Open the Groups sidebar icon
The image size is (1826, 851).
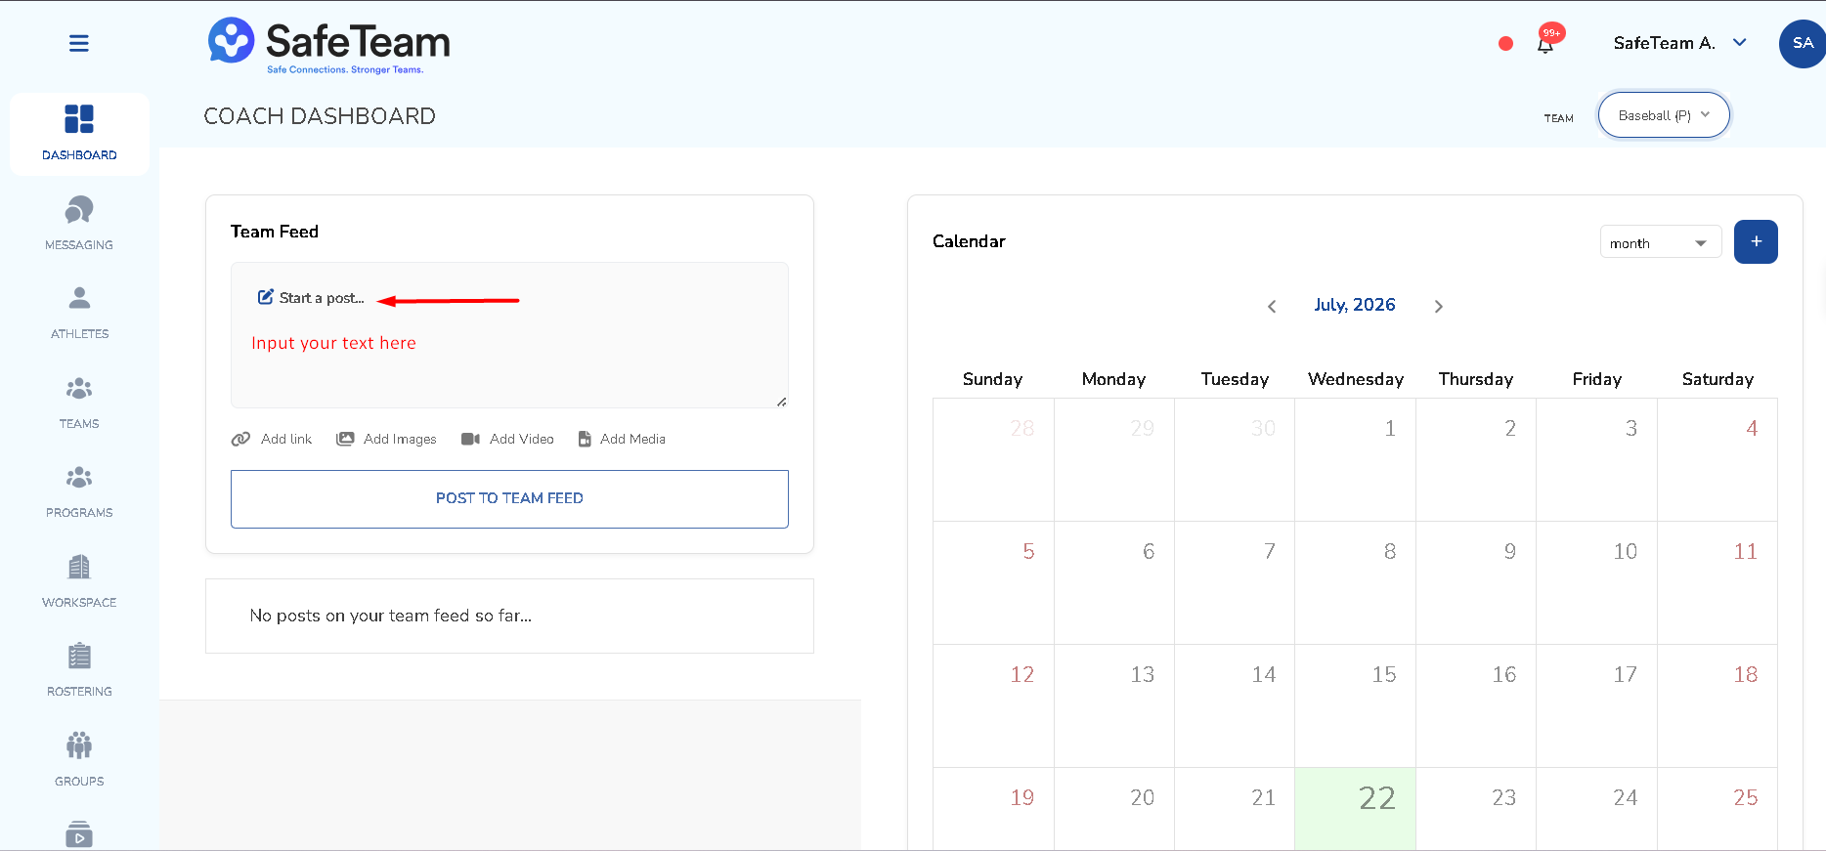(79, 745)
